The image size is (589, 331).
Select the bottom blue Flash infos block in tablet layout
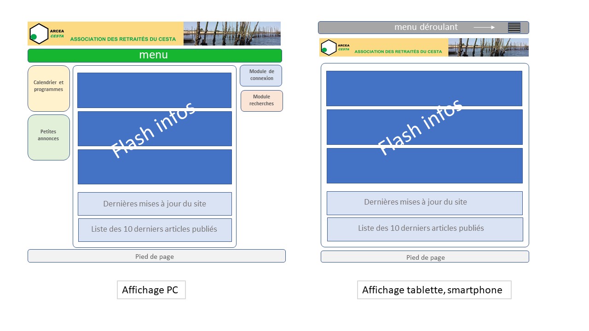click(425, 165)
